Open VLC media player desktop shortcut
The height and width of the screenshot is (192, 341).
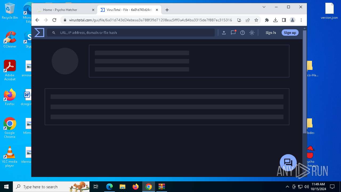click(x=10, y=157)
